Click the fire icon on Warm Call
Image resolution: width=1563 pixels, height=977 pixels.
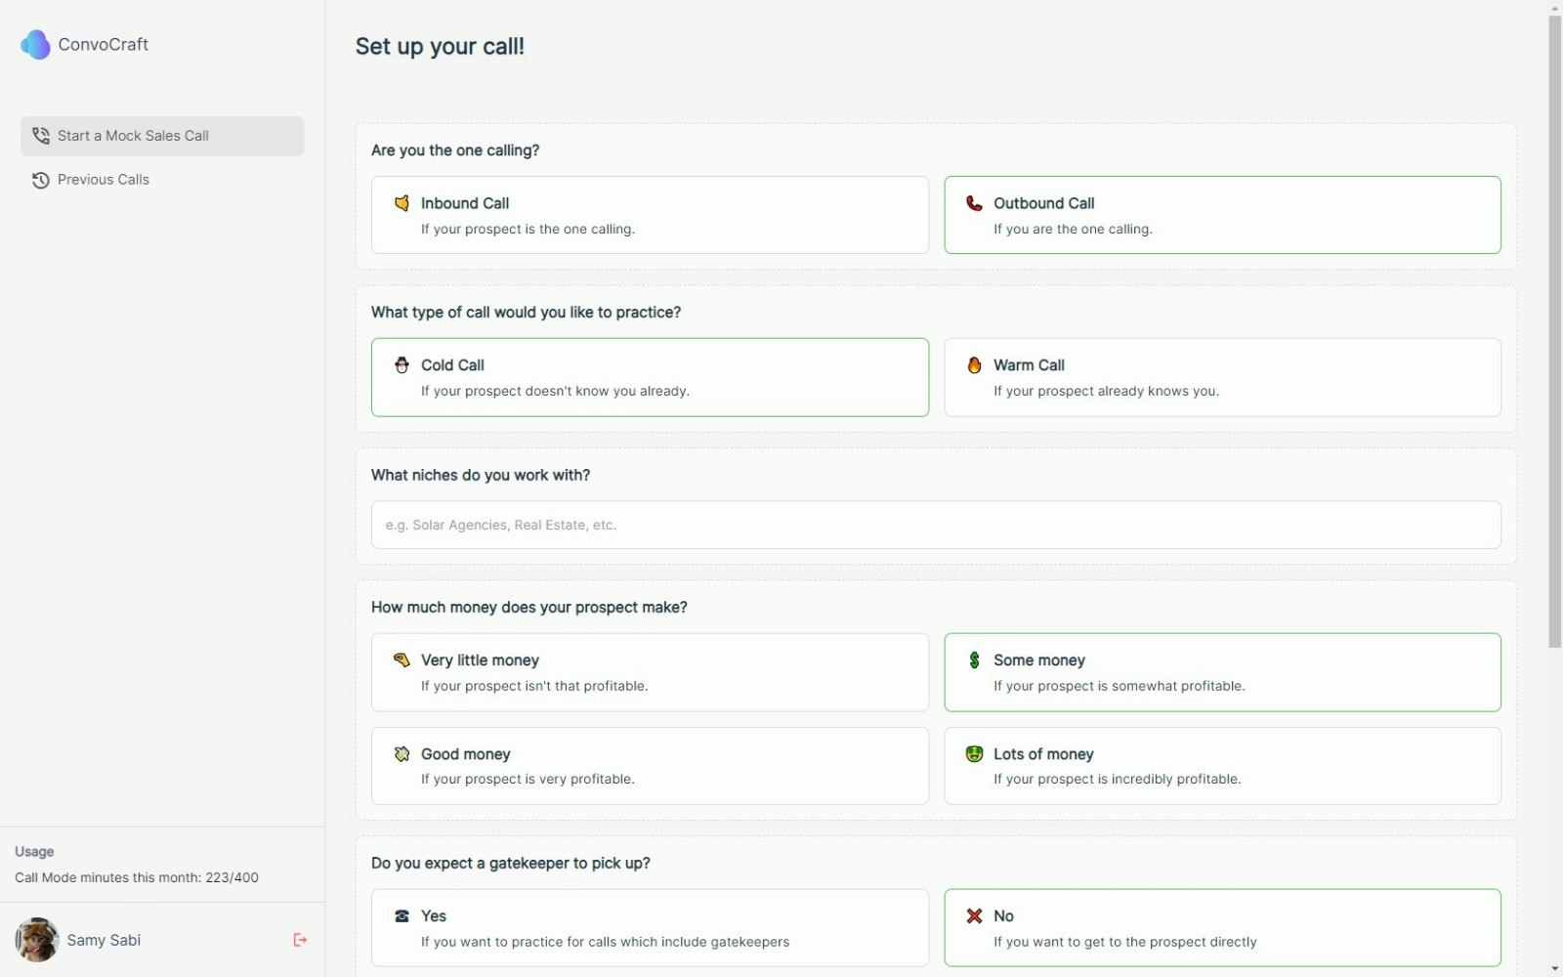coord(974,365)
